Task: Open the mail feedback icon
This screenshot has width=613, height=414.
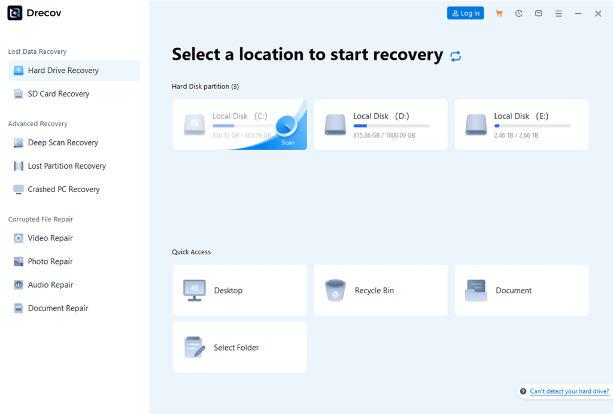Action: click(x=539, y=13)
